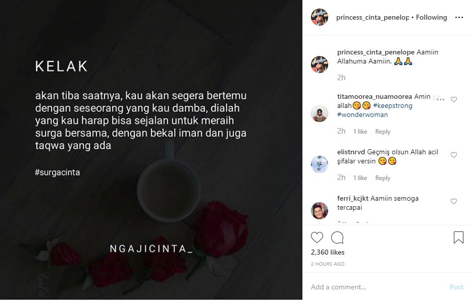This screenshot has height=300, width=471.
Task: Like the post with the heart icon
Action: [x=317, y=237]
